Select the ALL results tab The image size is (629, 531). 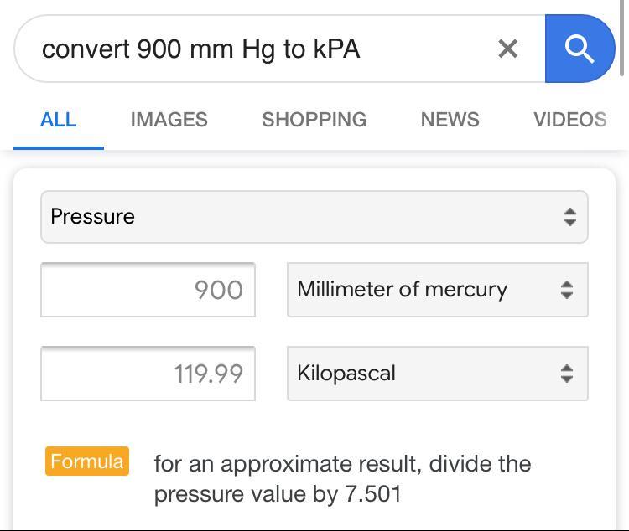point(58,120)
